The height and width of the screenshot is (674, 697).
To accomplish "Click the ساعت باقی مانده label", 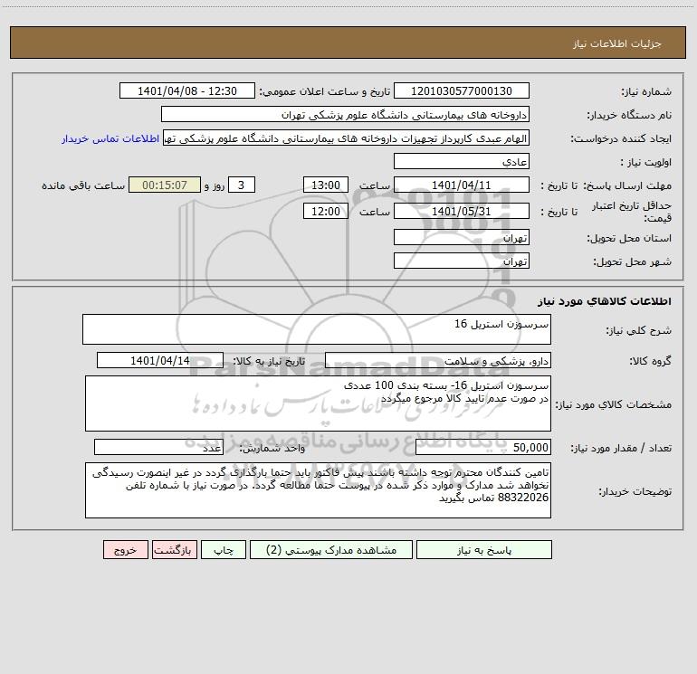I will (83, 185).
